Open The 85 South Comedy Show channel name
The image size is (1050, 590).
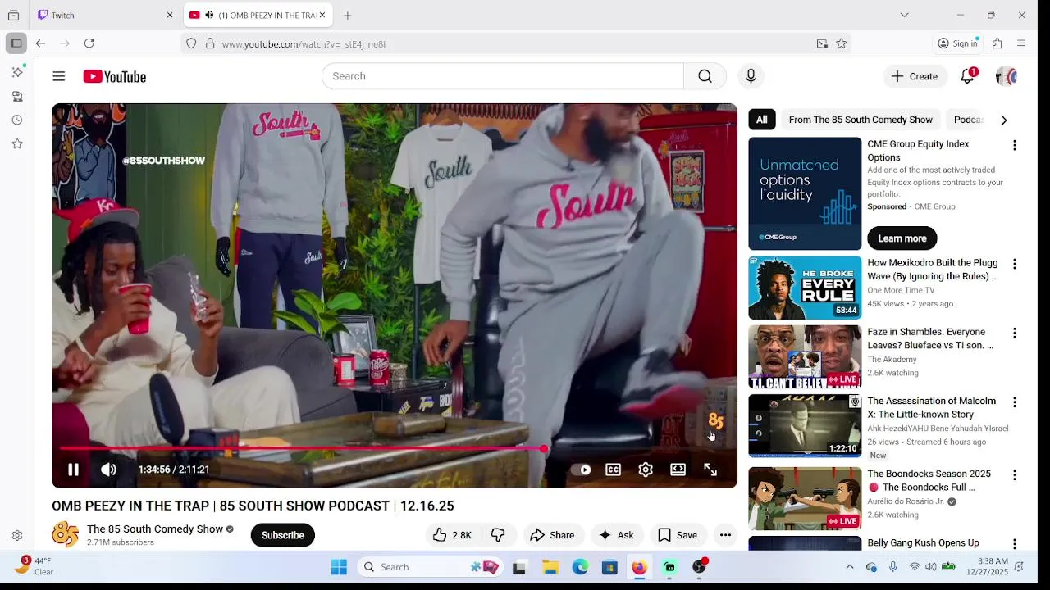tap(155, 529)
